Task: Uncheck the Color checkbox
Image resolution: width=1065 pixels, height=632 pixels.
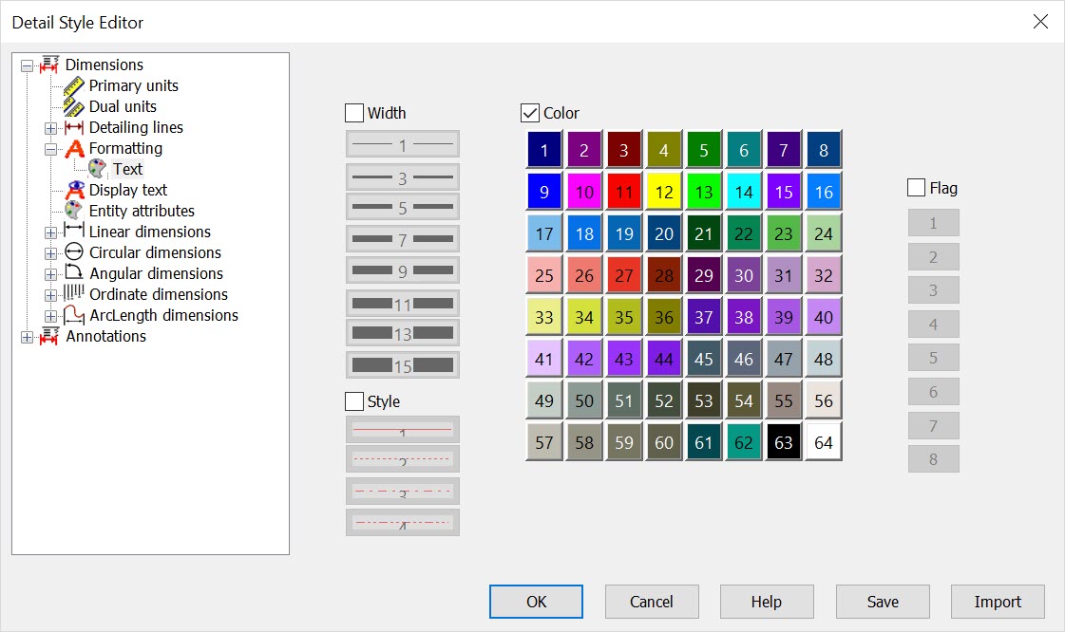Action: pos(529,112)
